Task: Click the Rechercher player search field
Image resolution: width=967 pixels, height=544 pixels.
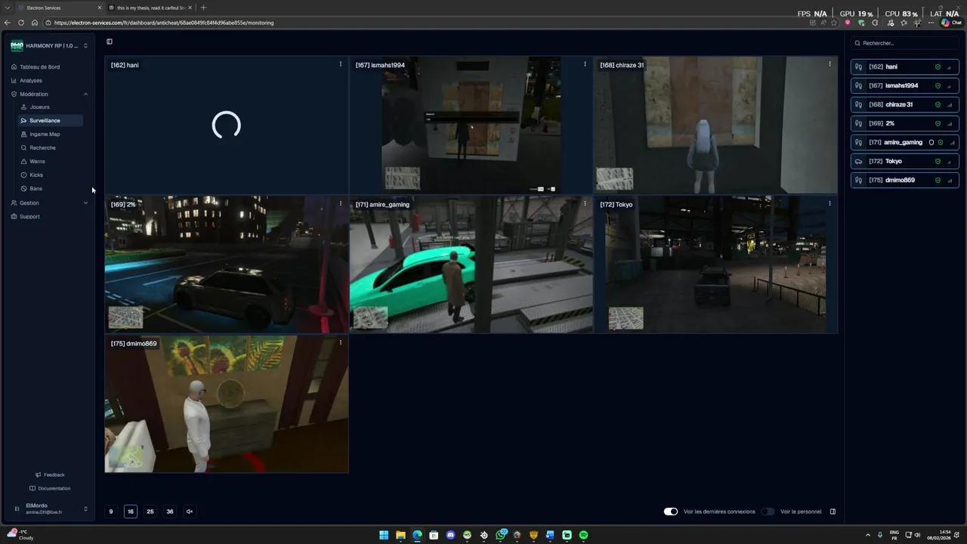Action: pos(905,43)
